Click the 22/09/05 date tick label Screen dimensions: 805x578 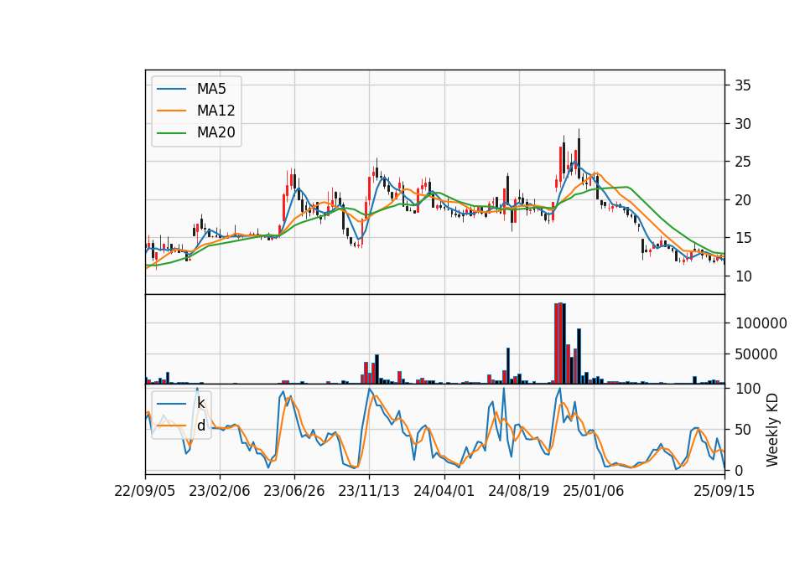click(145, 491)
